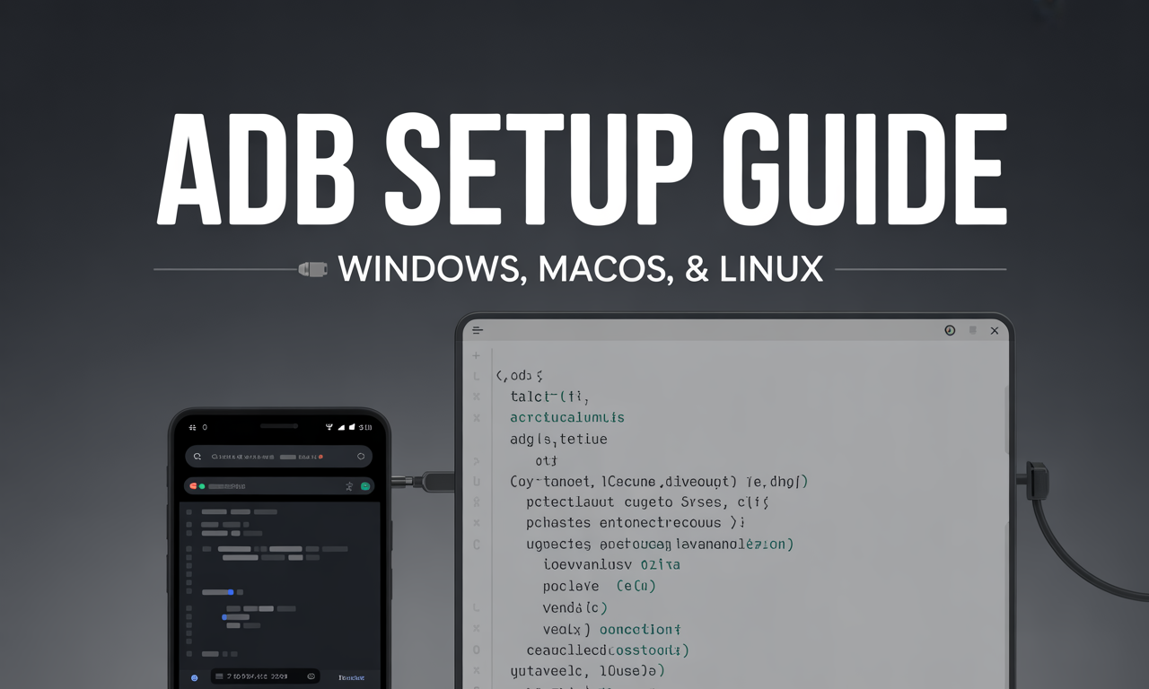1149x689 pixels.
Task: Click the line starting "yutaveelc" in tablet
Action: coord(587,670)
